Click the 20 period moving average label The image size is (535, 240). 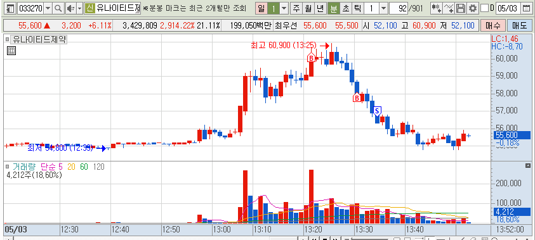point(71,167)
